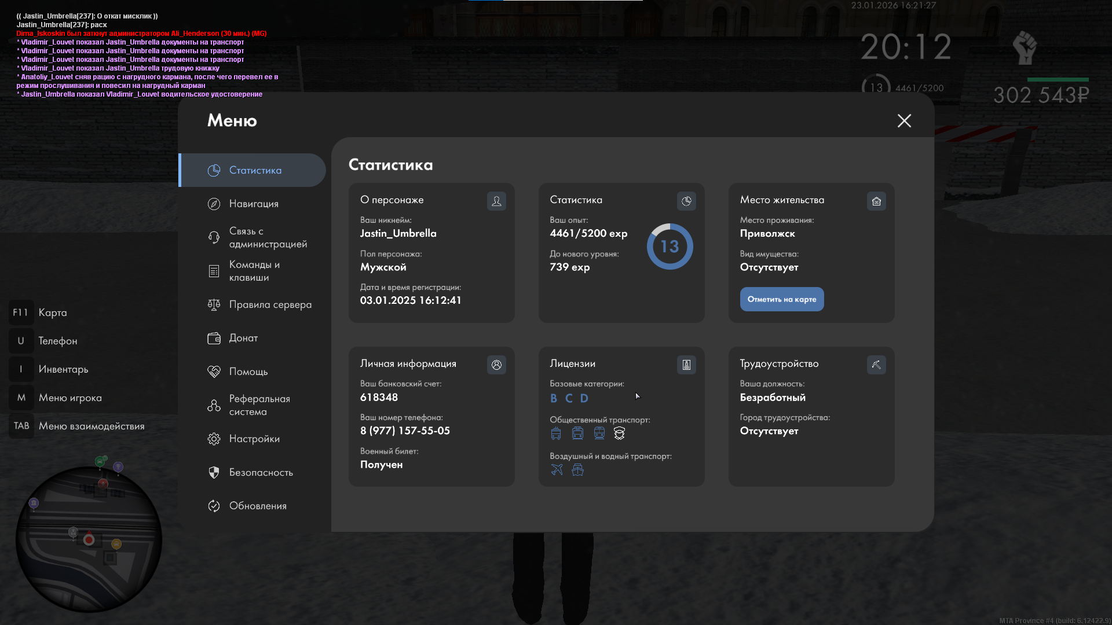The image size is (1112, 625).
Task: Go to Донат section
Action: 243,338
